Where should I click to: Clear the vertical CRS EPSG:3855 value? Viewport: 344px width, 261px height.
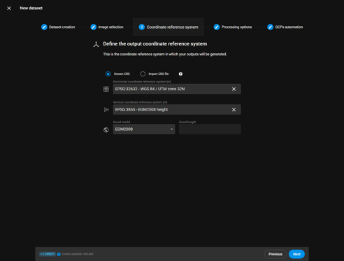pos(234,110)
